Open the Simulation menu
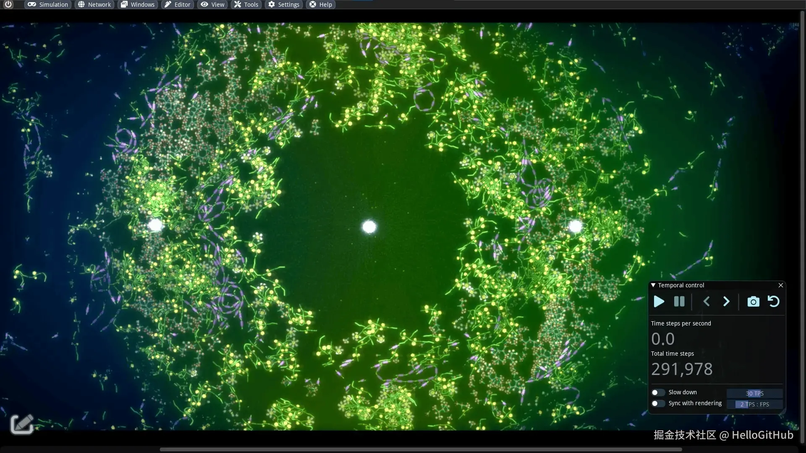Viewport: 806px width, 453px height. [x=48, y=5]
